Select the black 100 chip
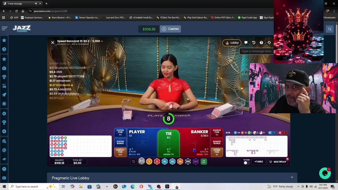338x190 pixels. pos(188,161)
